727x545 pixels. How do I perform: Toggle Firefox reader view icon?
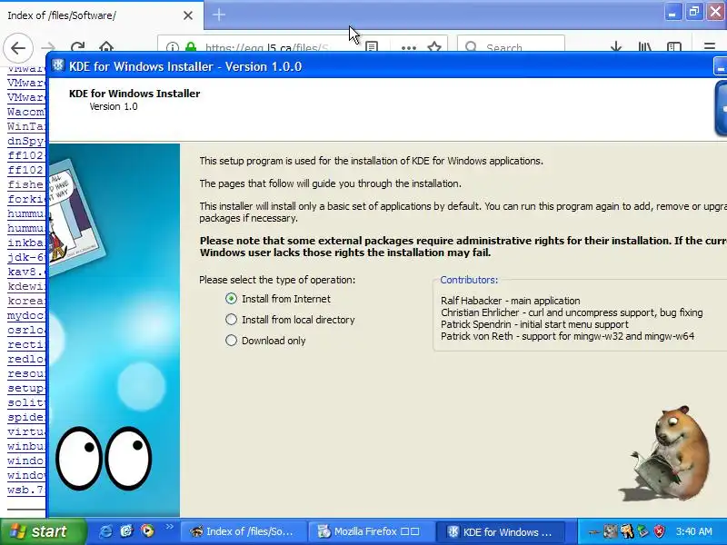click(372, 47)
